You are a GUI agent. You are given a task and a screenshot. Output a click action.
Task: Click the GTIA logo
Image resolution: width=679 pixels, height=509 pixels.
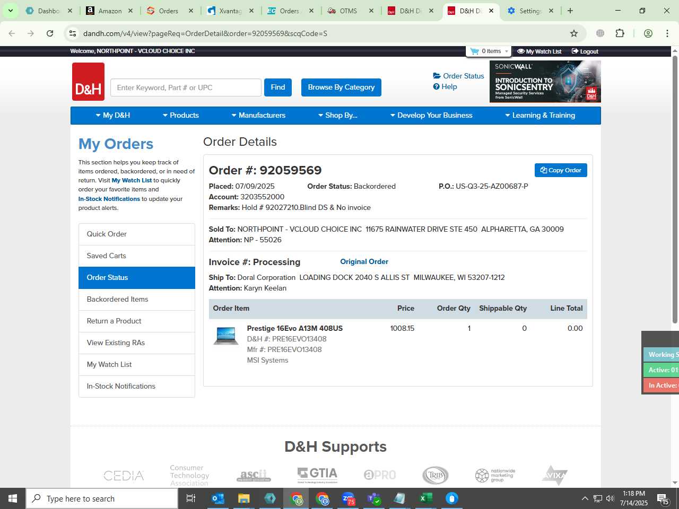(317, 475)
